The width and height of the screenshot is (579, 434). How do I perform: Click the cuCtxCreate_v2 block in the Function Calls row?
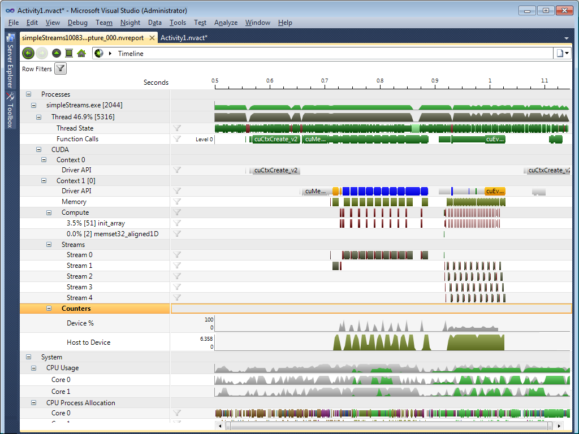(x=275, y=139)
